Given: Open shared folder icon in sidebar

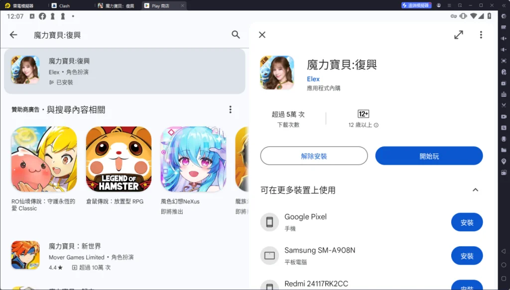Looking at the screenshot, I should coord(504,150).
